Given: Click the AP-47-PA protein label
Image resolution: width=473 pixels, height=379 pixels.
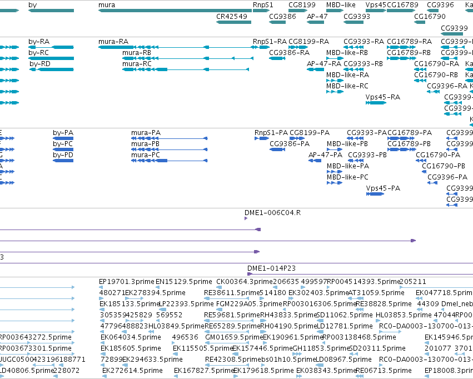Looking at the screenshot, I should click(x=325, y=155).
